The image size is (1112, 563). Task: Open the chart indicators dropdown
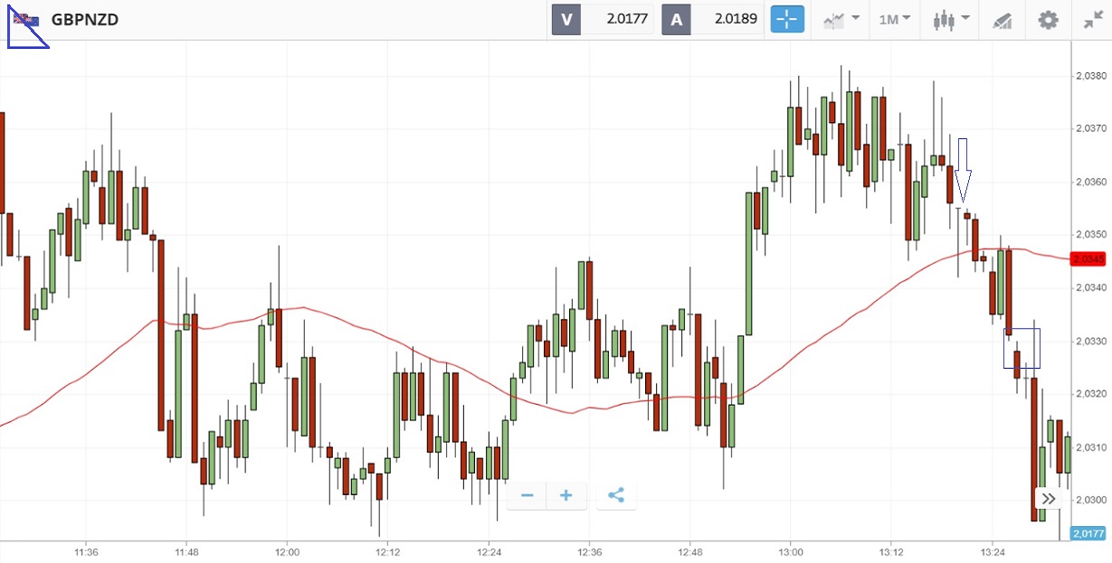click(x=840, y=19)
